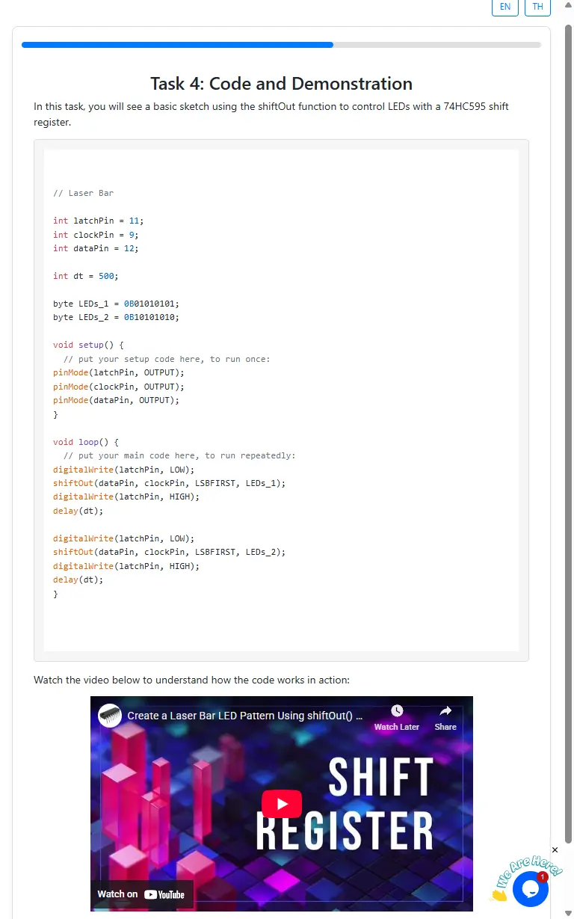Open the channel avatar chip icon
Image resolution: width=574 pixels, height=919 pixels.
(x=111, y=716)
